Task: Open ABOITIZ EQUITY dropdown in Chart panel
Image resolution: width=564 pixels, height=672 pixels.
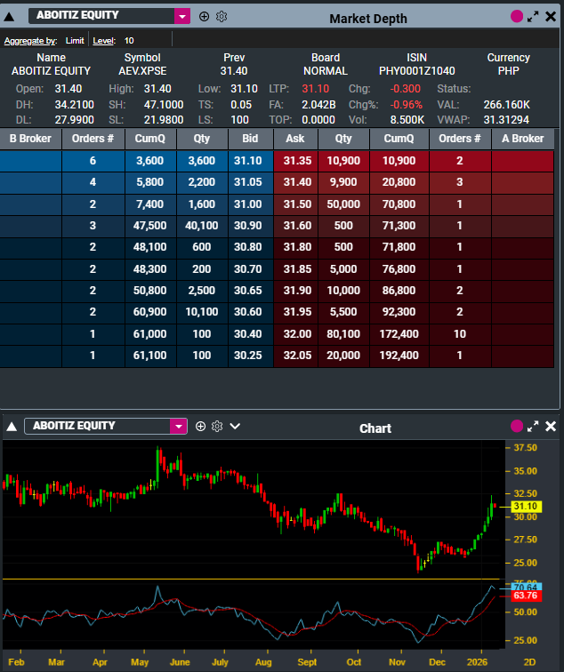Action: pos(179,426)
